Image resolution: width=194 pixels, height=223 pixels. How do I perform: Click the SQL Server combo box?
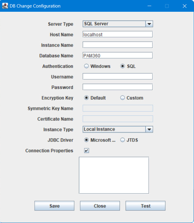coord(118,24)
